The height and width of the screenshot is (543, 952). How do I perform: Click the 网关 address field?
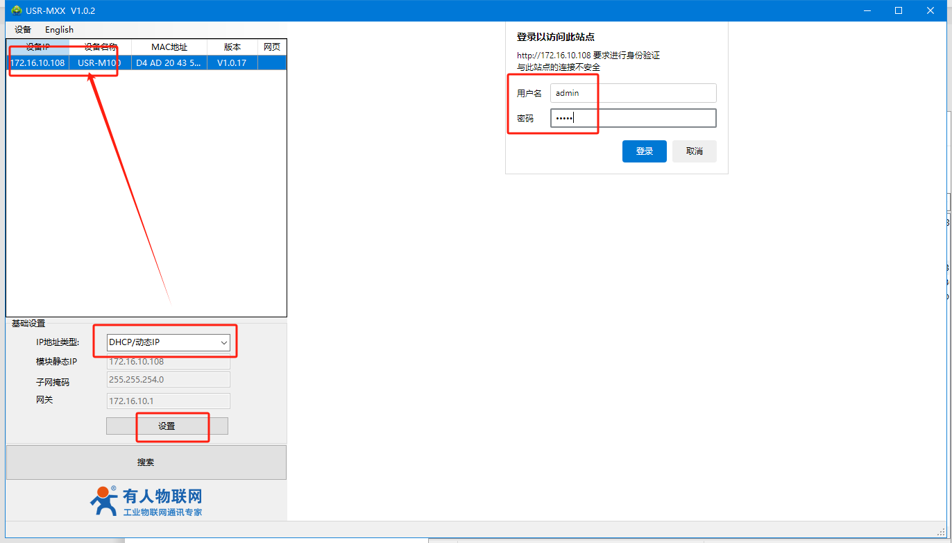point(169,401)
